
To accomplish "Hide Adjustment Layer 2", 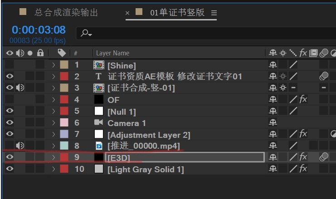I will [10, 134].
